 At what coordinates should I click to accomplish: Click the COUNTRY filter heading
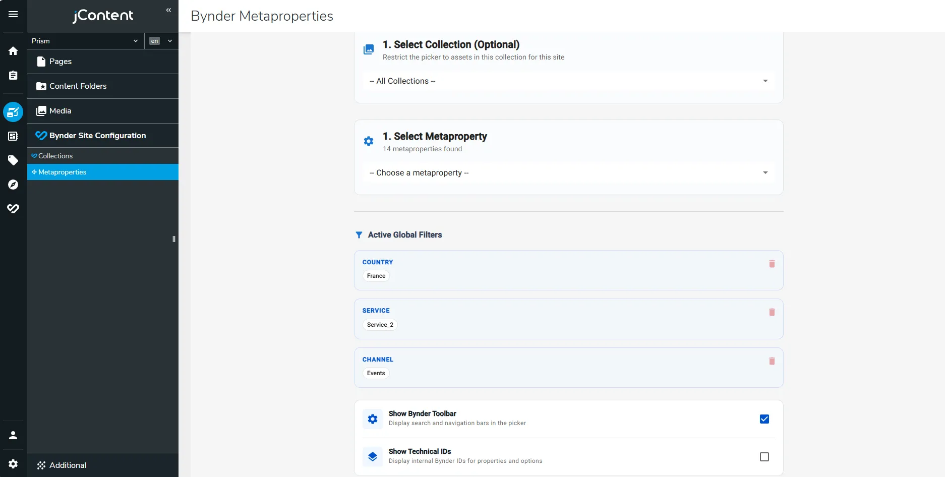point(378,262)
